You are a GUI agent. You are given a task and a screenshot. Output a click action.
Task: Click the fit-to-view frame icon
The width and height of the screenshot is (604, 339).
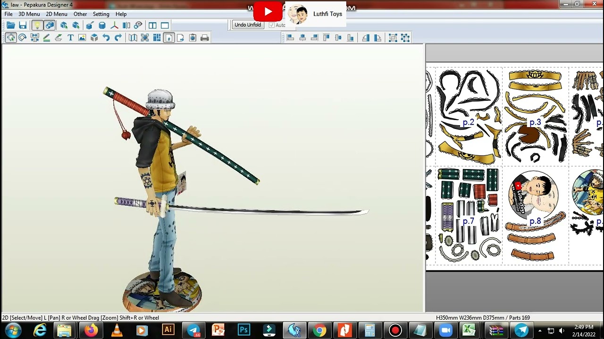click(145, 38)
